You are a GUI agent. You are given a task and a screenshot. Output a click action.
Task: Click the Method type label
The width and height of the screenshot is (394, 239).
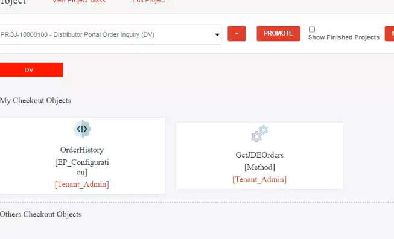point(259,167)
